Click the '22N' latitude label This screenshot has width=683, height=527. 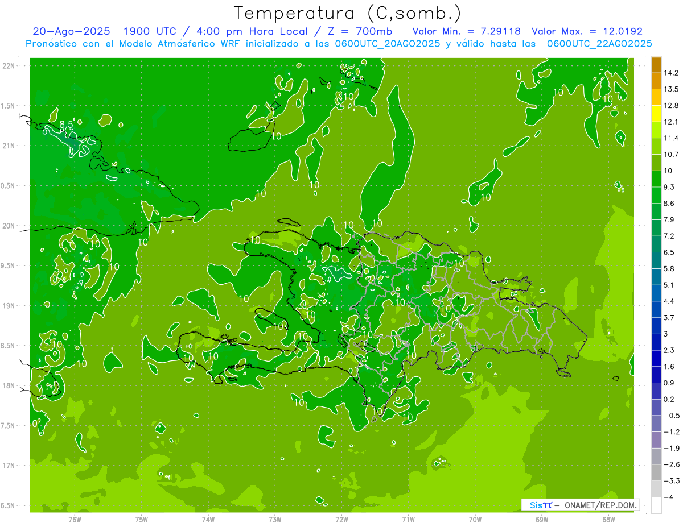pos(10,66)
